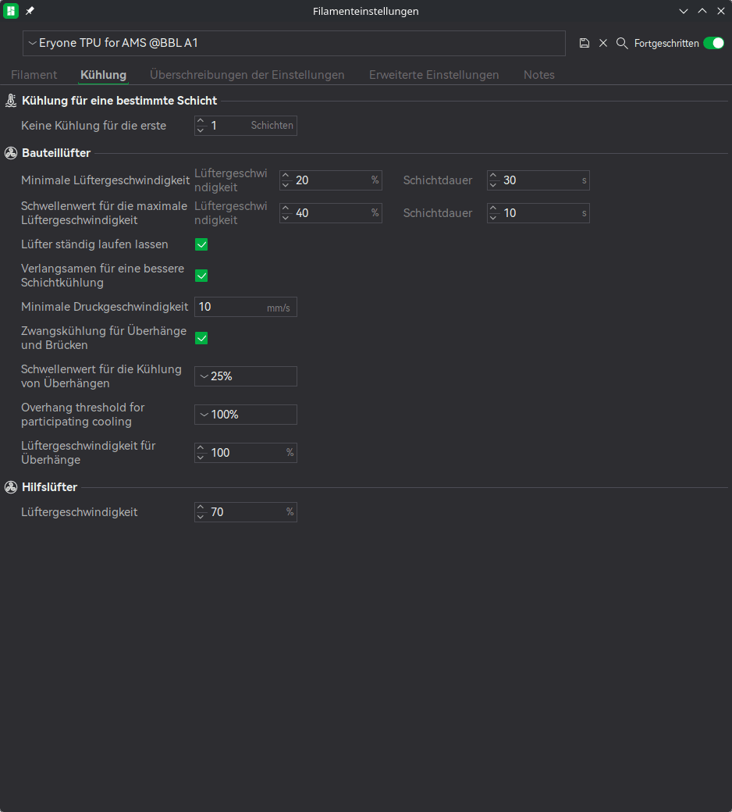Screen dimensions: 732x812
Task: Switch to the Notes tab
Action: coord(539,75)
